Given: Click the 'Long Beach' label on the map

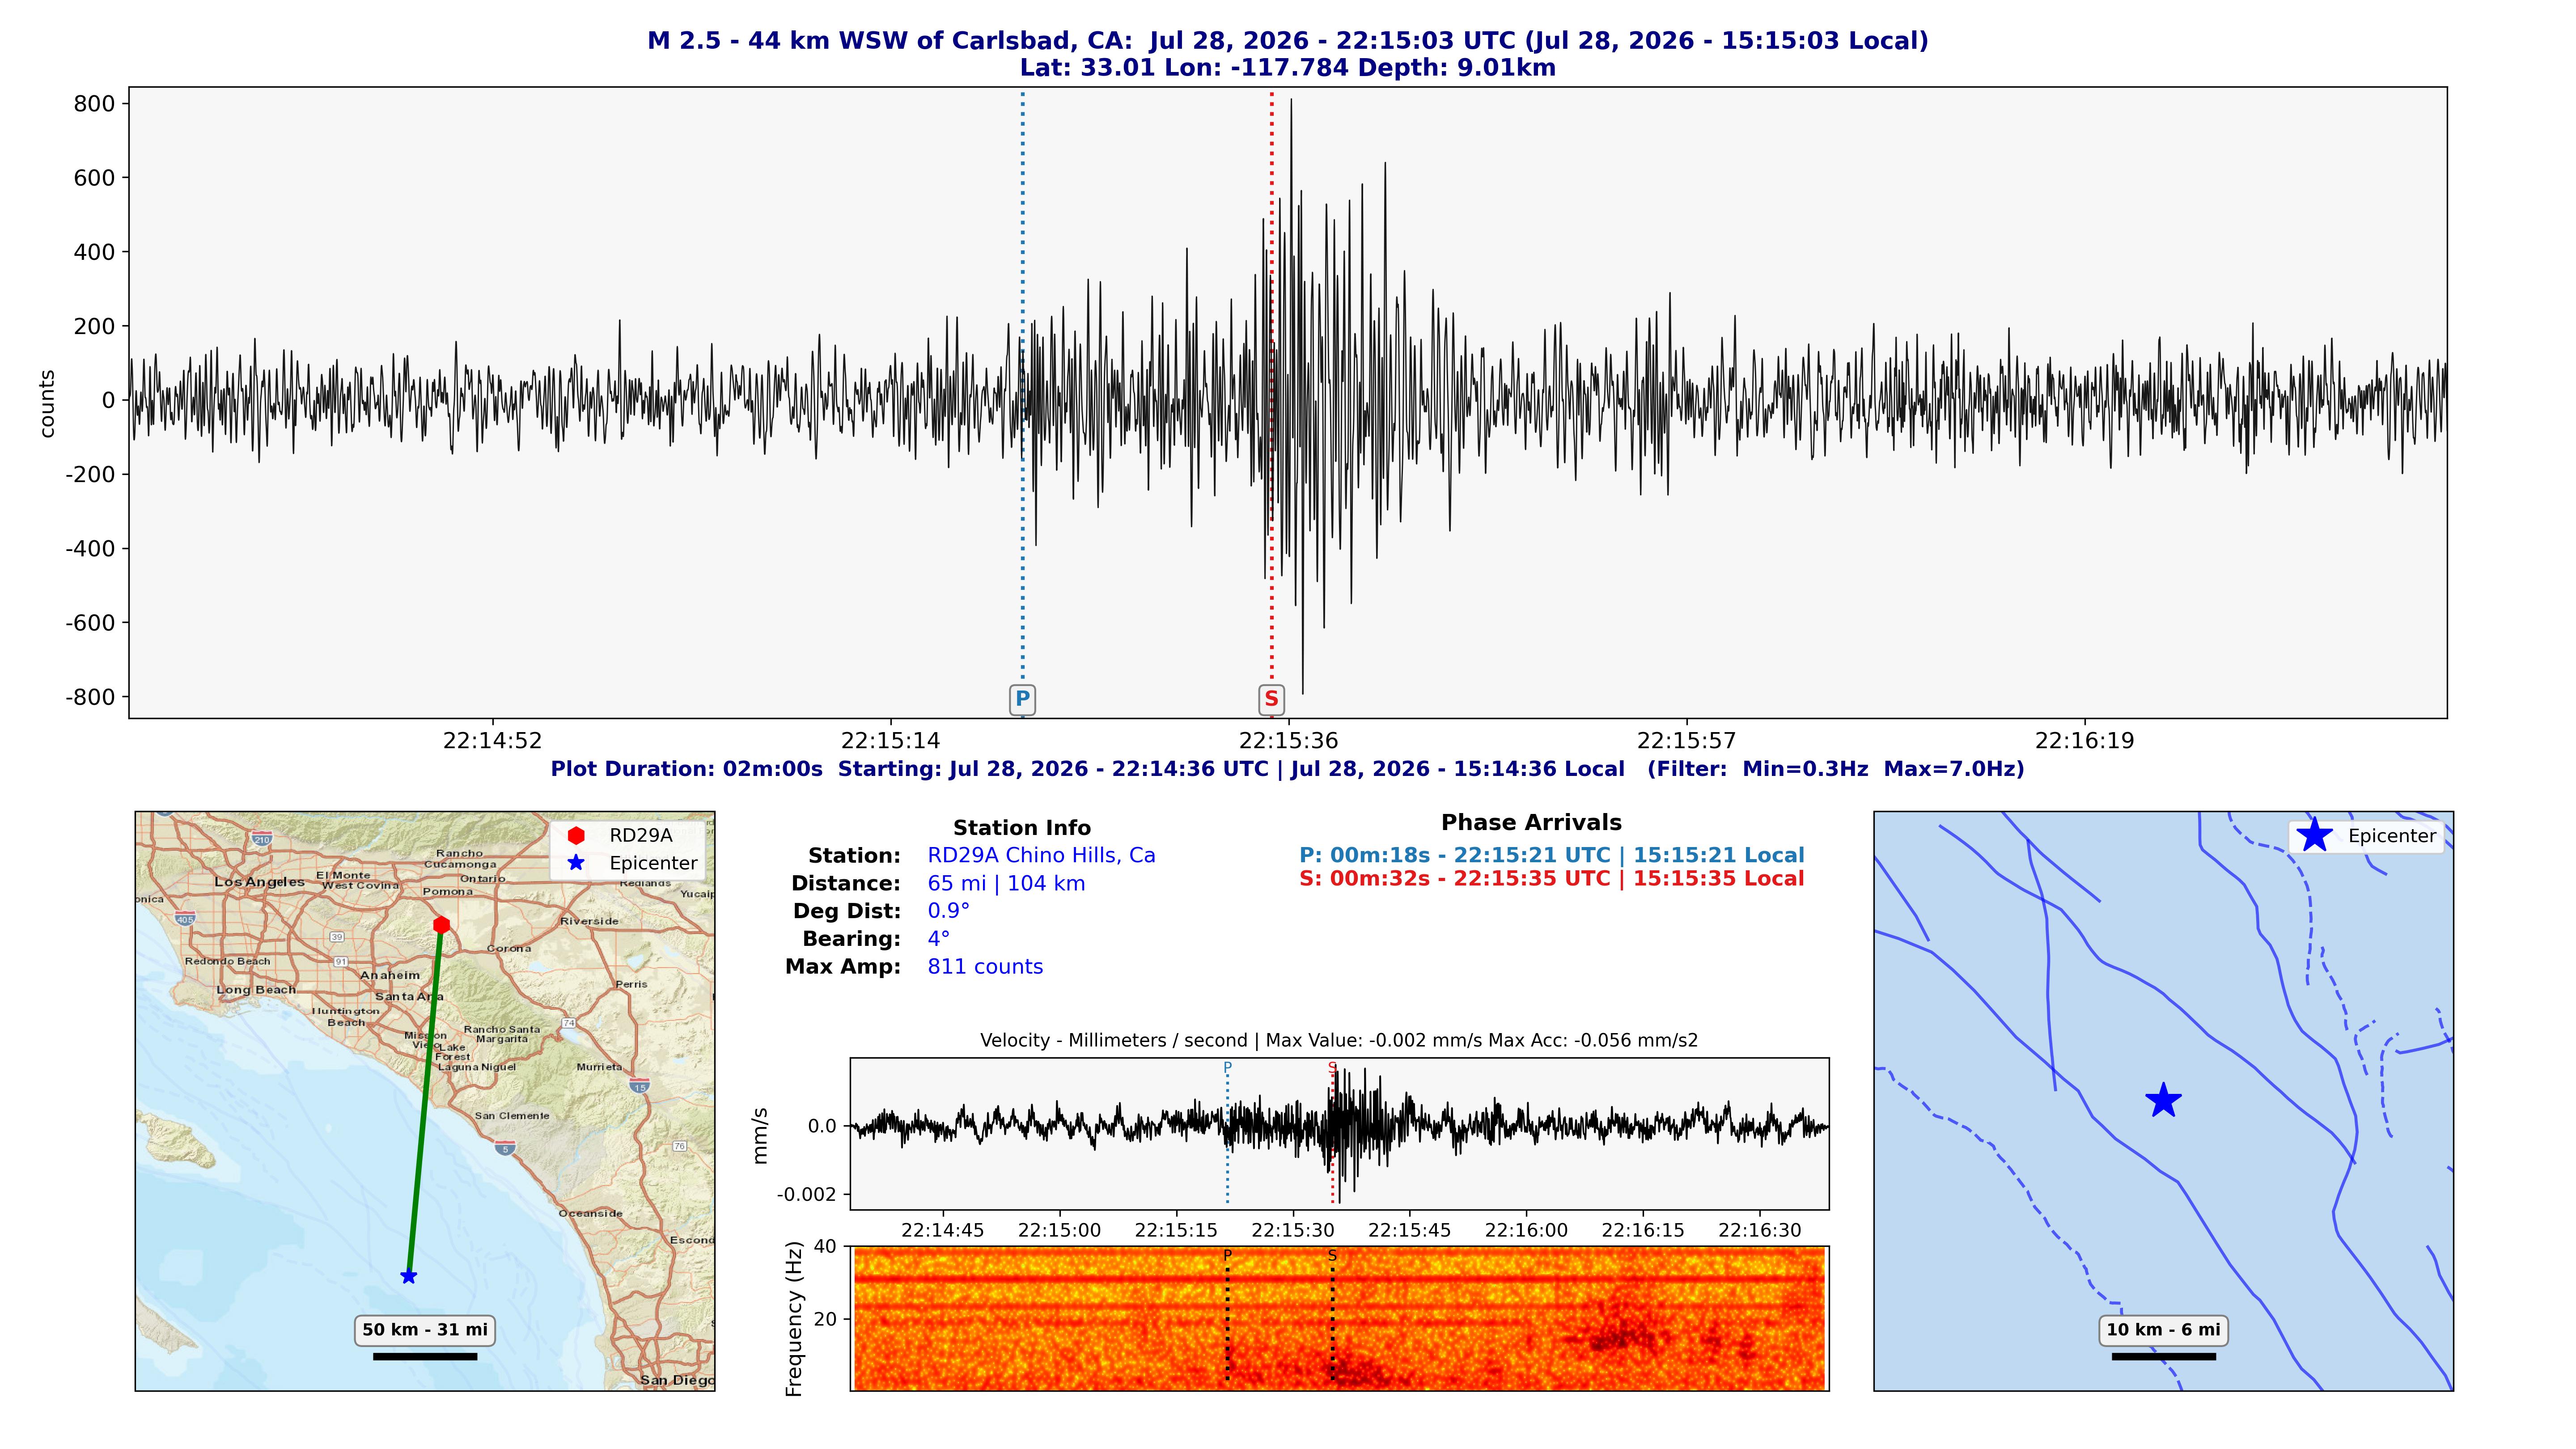Looking at the screenshot, I should pos(256,990).
